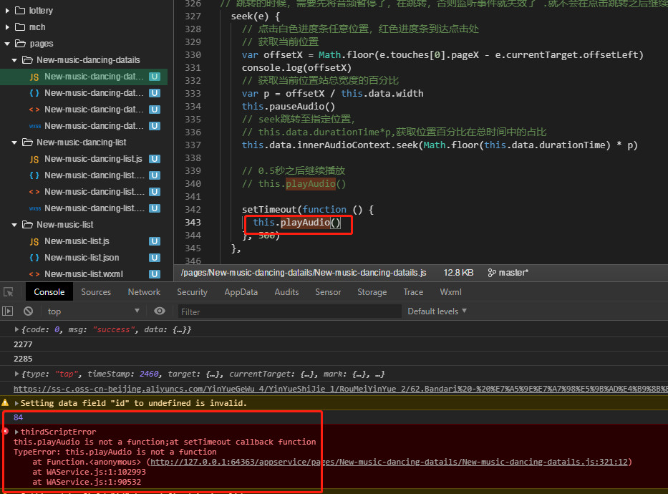
Task: Collapse the New-music-dancing-list folder
Action: (14, 142)
